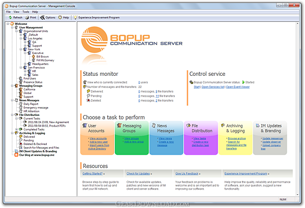Click the Help toolbar icon
Screen dimensions: 305x208
(x=60, y=17)
